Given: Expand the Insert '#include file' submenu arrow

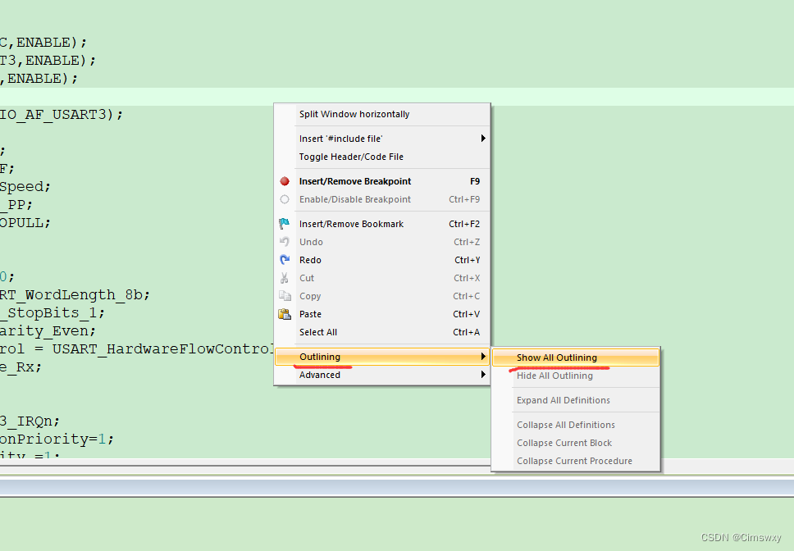Looking at the screenshot, I should coord(483,138).
